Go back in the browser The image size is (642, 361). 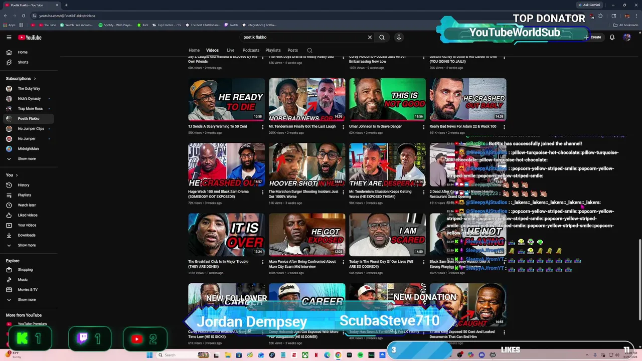6,16
